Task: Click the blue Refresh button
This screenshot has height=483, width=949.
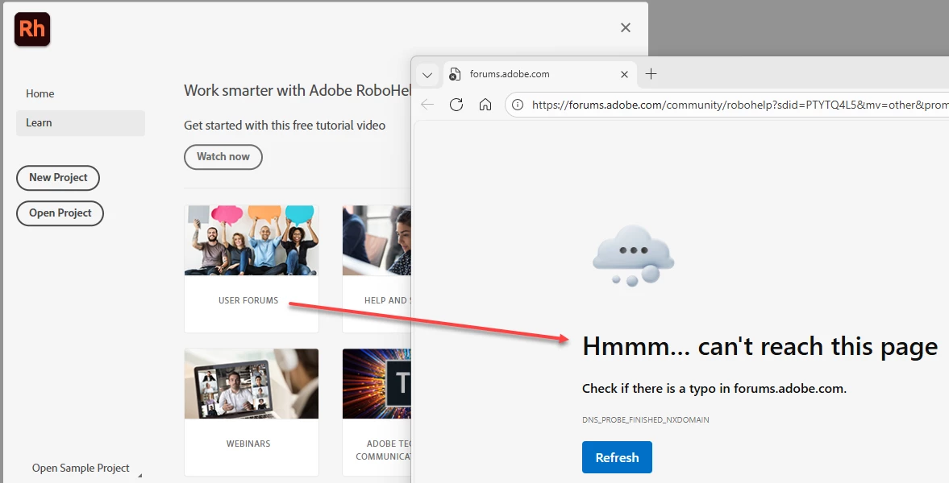Action: click(x=617, y=457)
